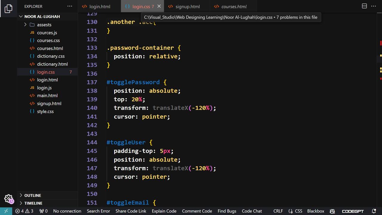
Task: Click the crossed-out eye status bar icon
Action: [x=332, y=211]
